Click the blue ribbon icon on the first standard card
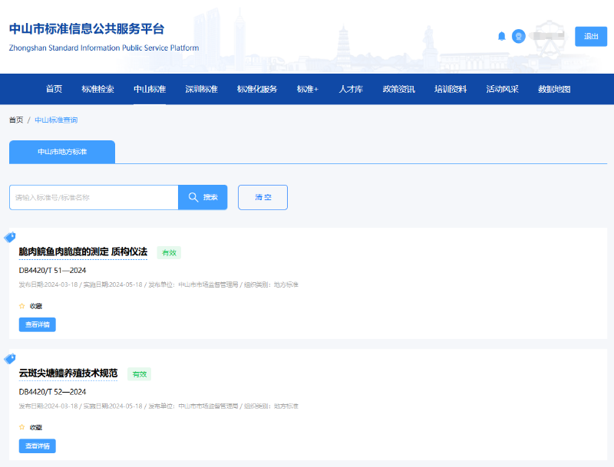The height and width of the screenshot is (467, 614). point(8,237)
